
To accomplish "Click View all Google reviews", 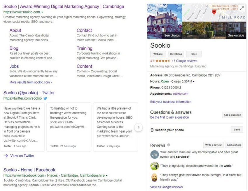I will 166,187.
